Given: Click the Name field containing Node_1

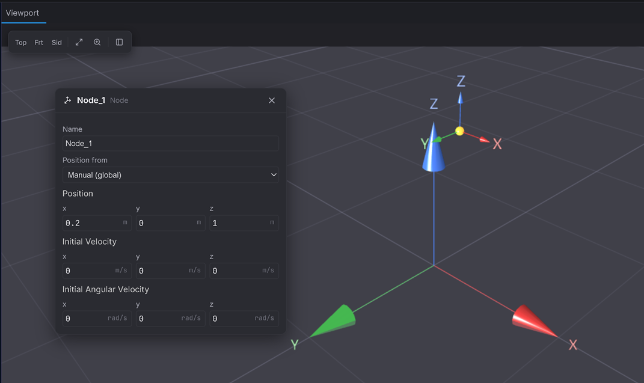Looking at the screenshot, I should (170, 143).
